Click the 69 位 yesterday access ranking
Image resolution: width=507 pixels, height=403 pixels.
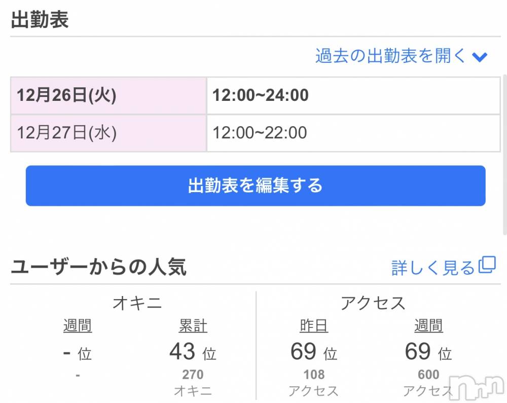coord(314,352)
